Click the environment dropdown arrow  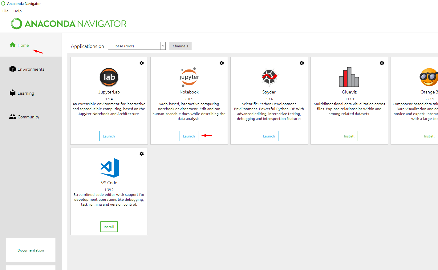point(163,46)
